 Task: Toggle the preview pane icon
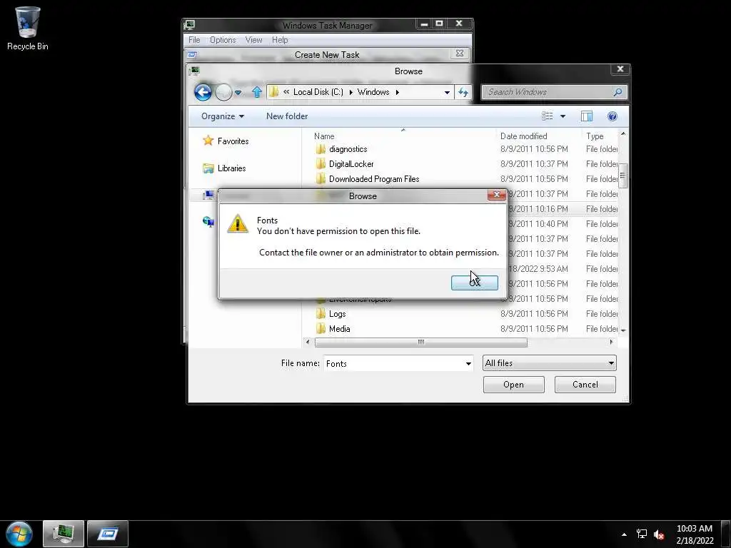click(587, 116)
